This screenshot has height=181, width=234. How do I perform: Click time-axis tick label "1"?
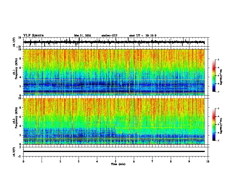42,161
